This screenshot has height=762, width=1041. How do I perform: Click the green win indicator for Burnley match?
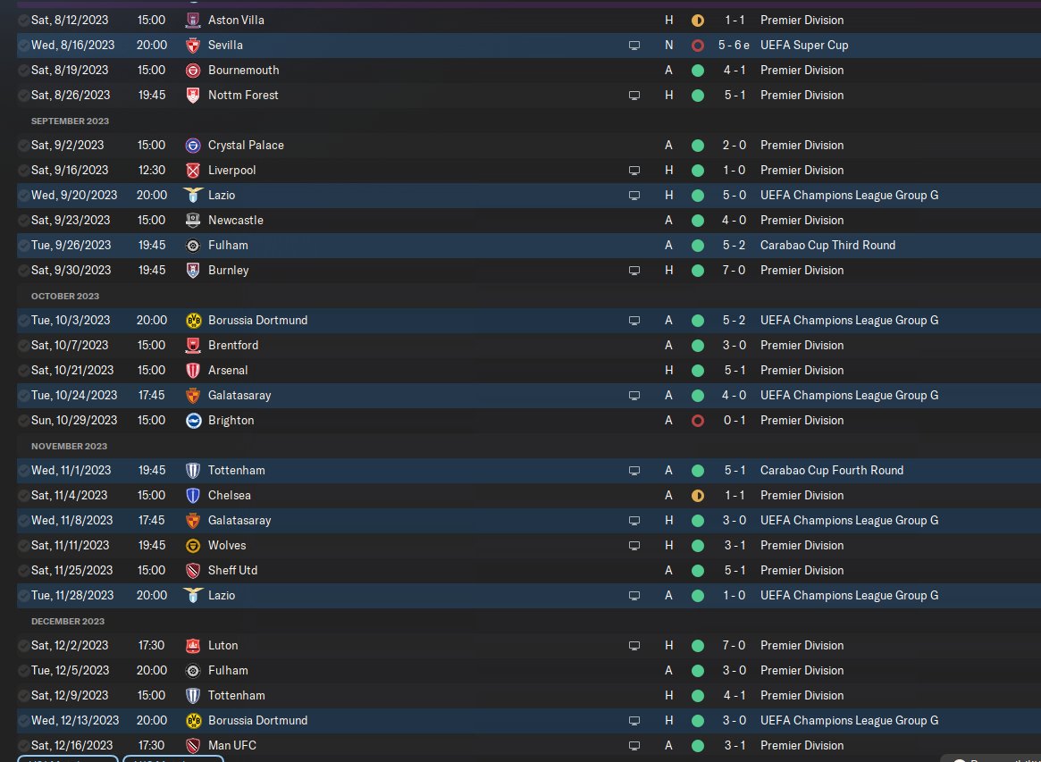point(697,270)
